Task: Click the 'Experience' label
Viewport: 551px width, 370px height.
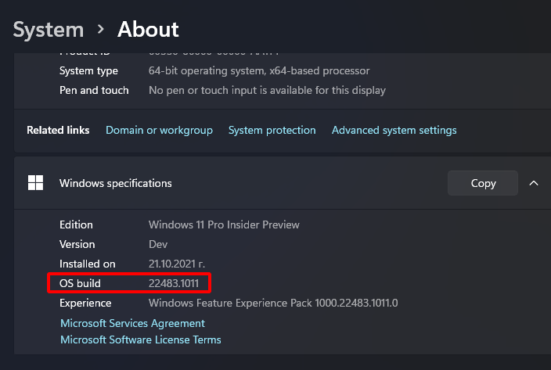Action: [85, 303]
